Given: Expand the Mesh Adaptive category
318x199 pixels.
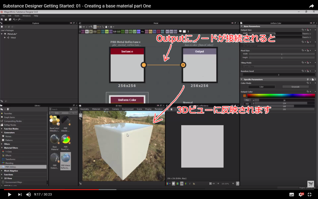Looking at the screenshot, I should click(x=2, y=171).
